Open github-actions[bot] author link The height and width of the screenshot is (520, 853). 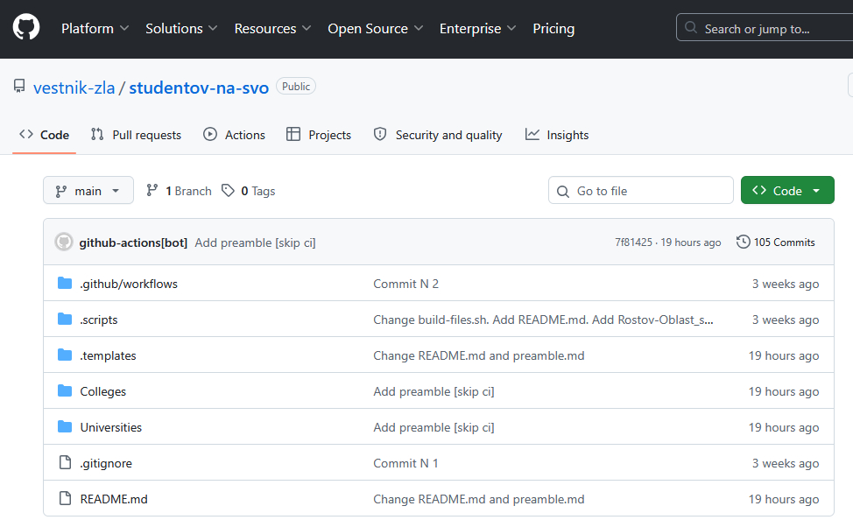click(133, 242)
